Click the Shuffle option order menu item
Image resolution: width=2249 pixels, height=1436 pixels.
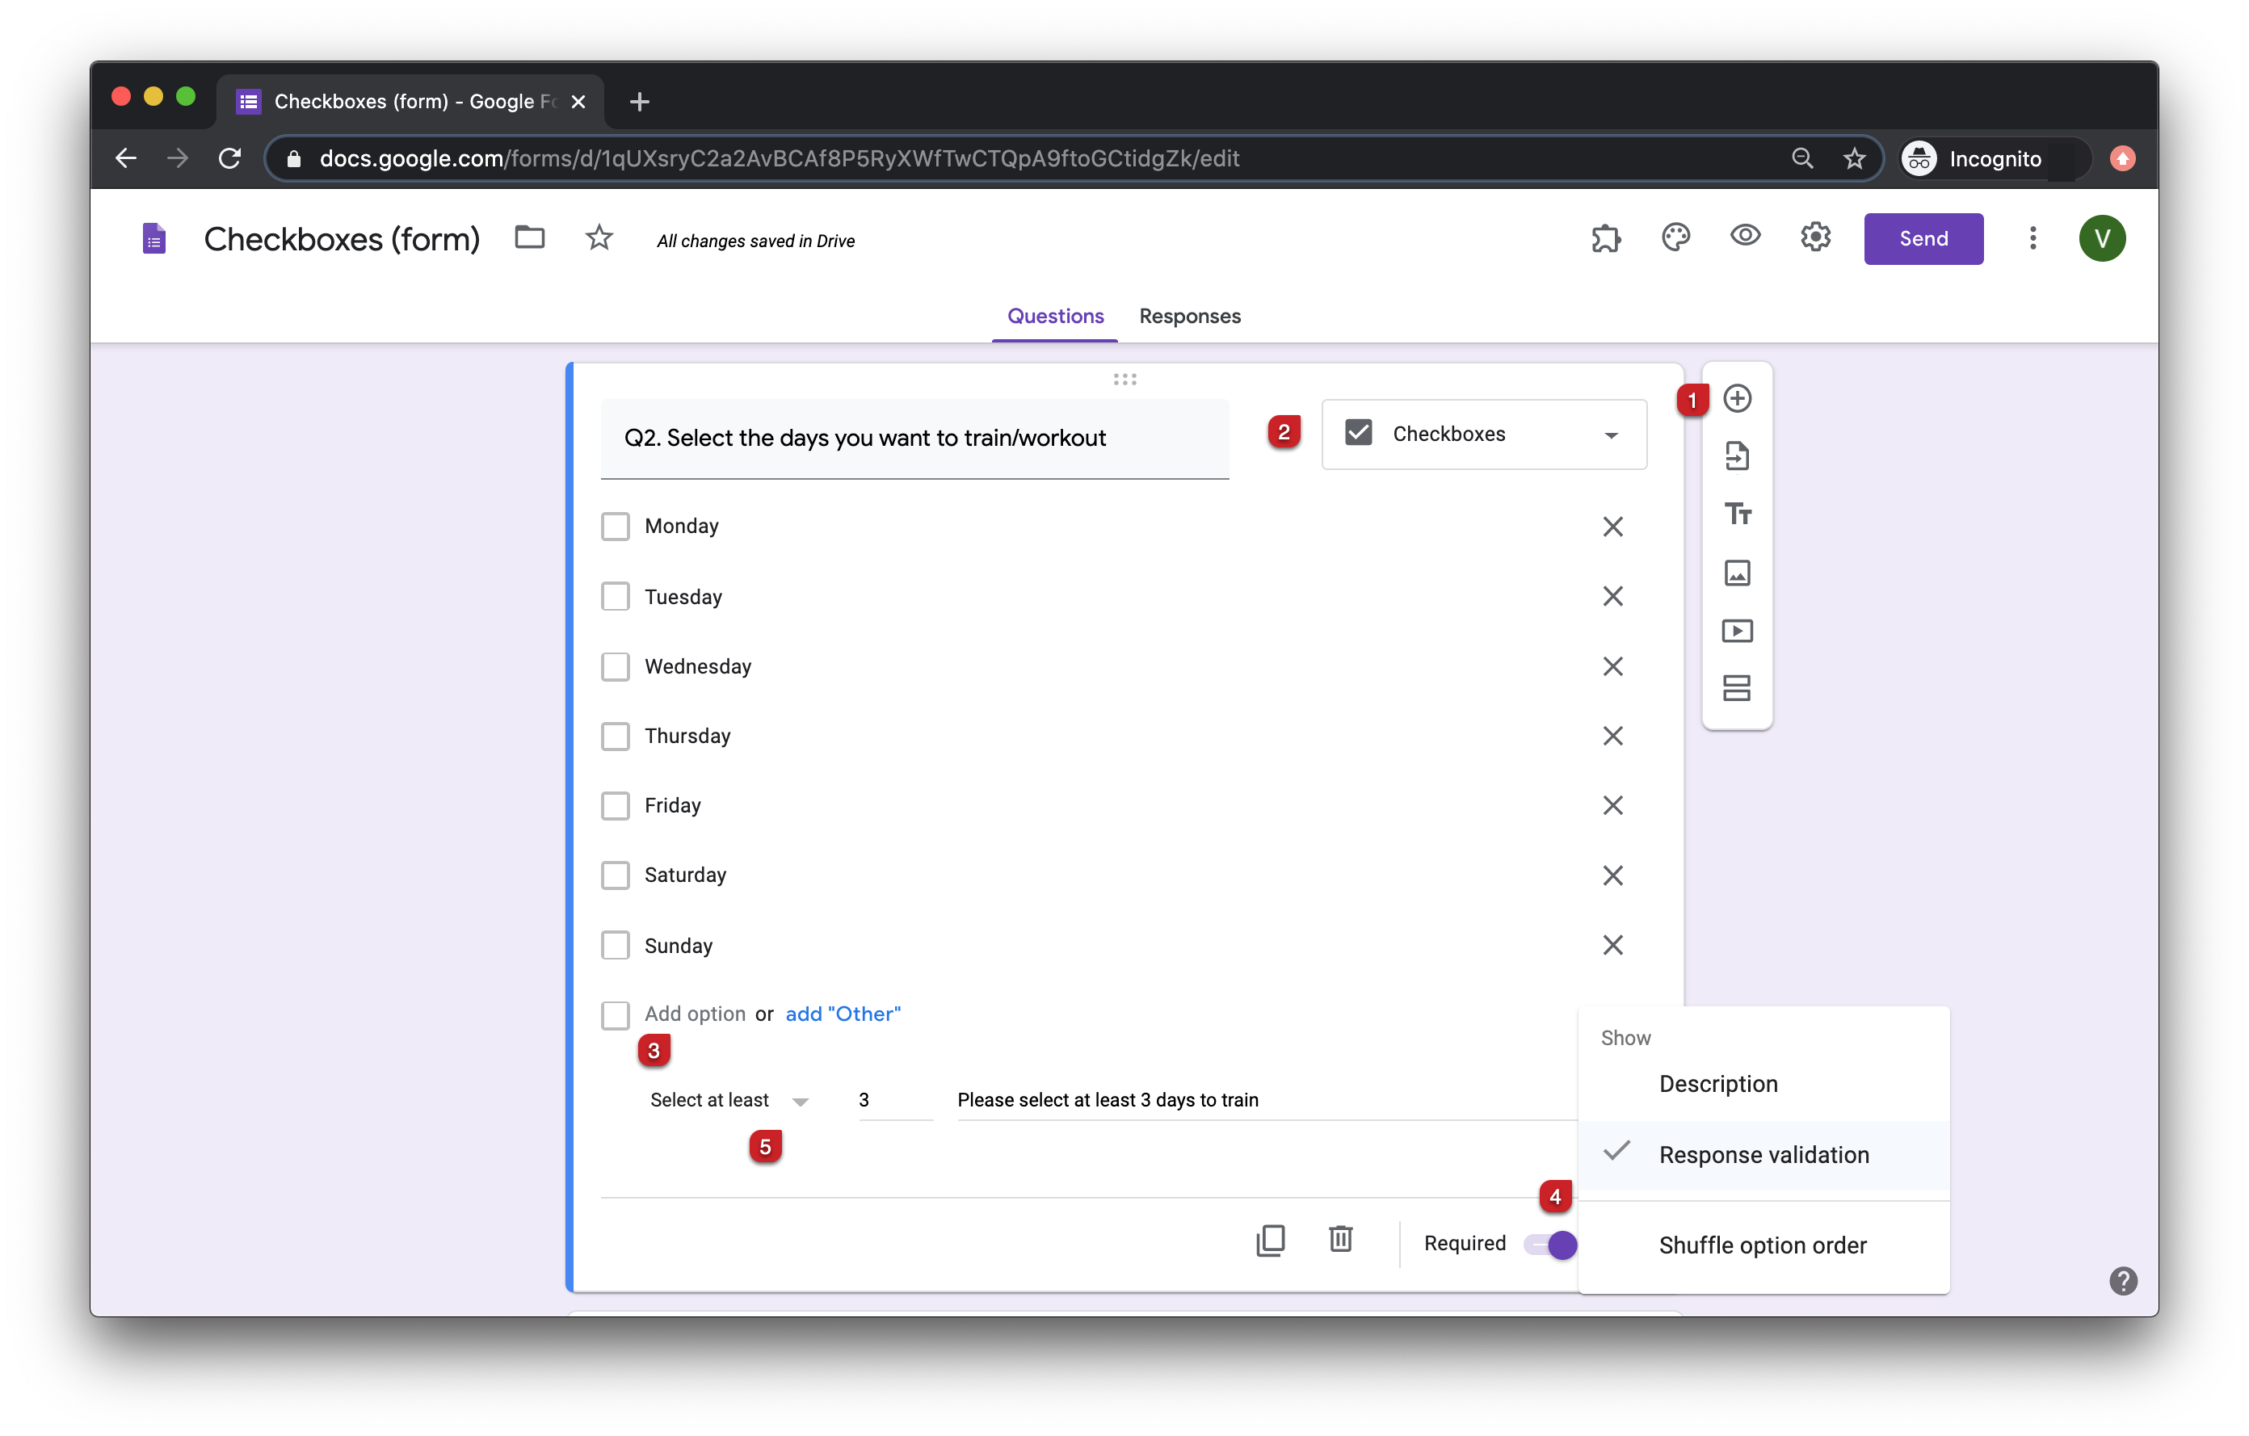point(1762,1245)
